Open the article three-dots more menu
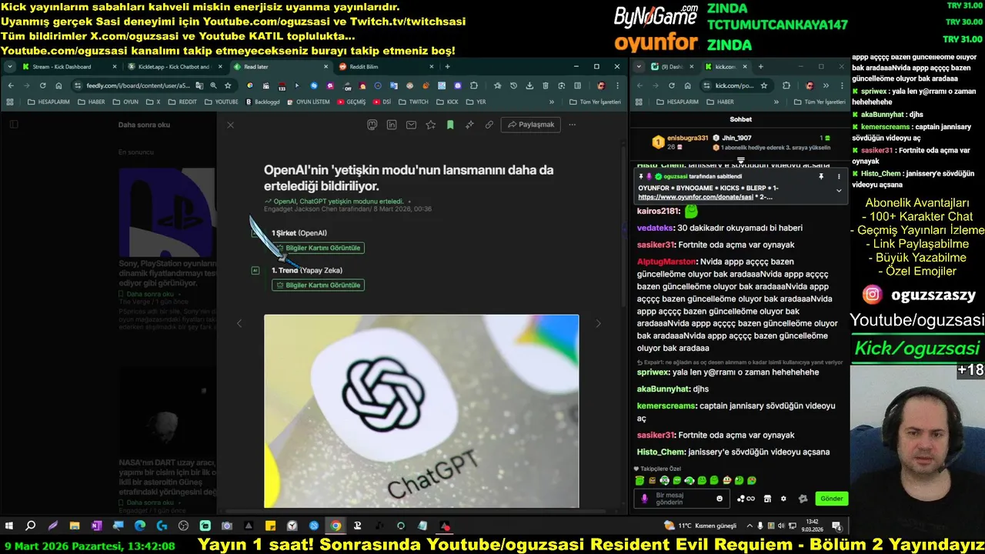This screenshot has height=554, width=985. coord(572,125)
